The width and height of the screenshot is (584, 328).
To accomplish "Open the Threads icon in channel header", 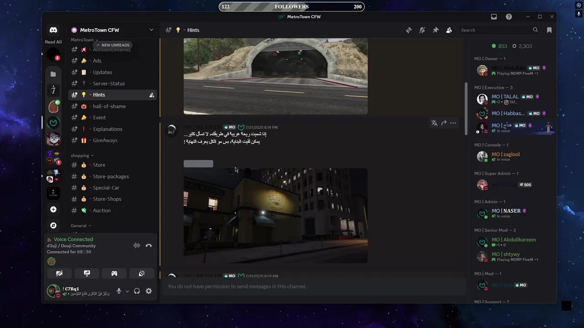I will [x=409, y=30].
